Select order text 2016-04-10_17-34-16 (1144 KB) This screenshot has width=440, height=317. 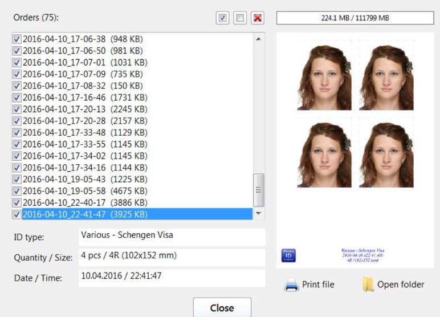coord(85,168)
